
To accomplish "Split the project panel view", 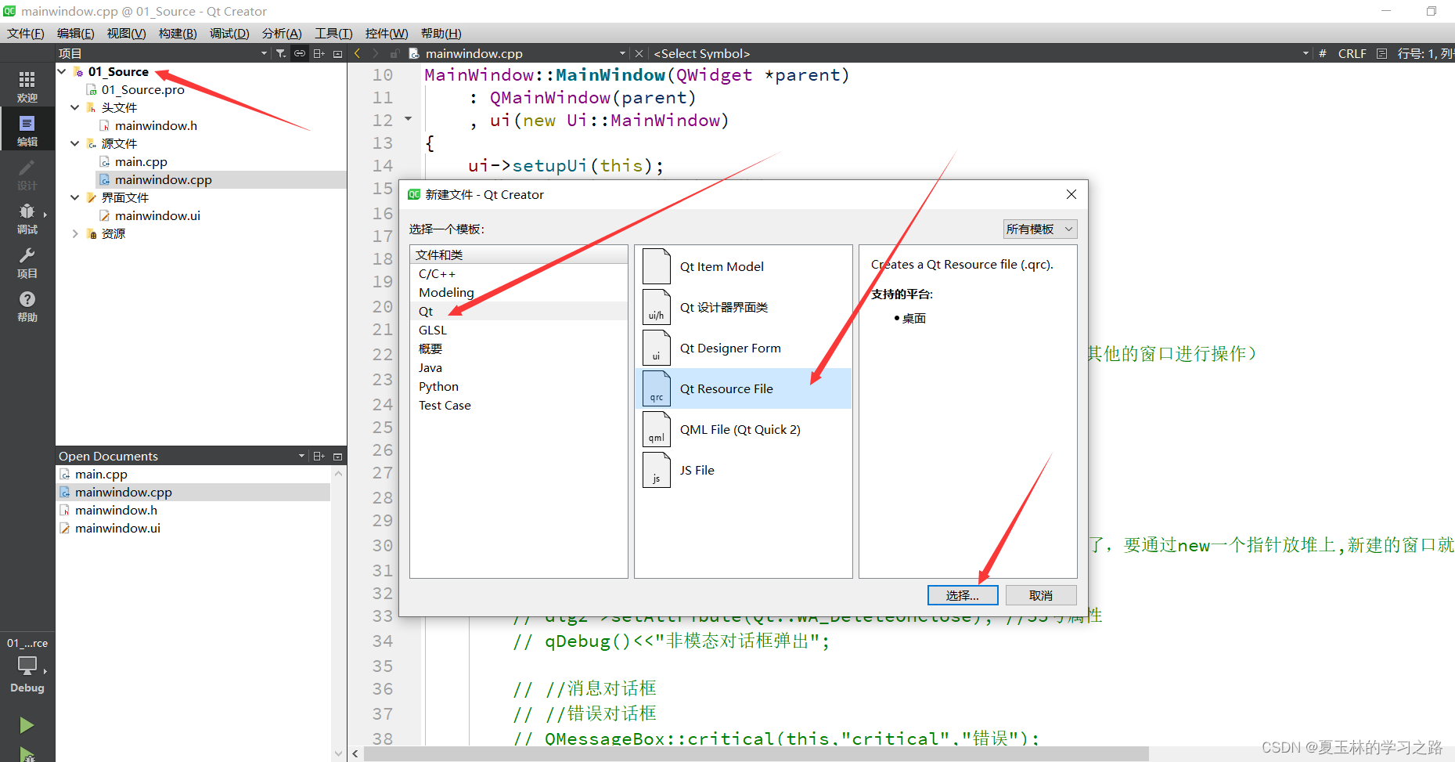I will point(319,53).
